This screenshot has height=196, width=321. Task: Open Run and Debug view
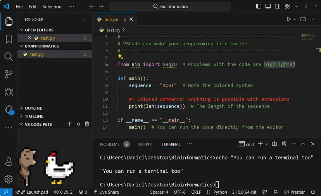click(x=9, y=92)
